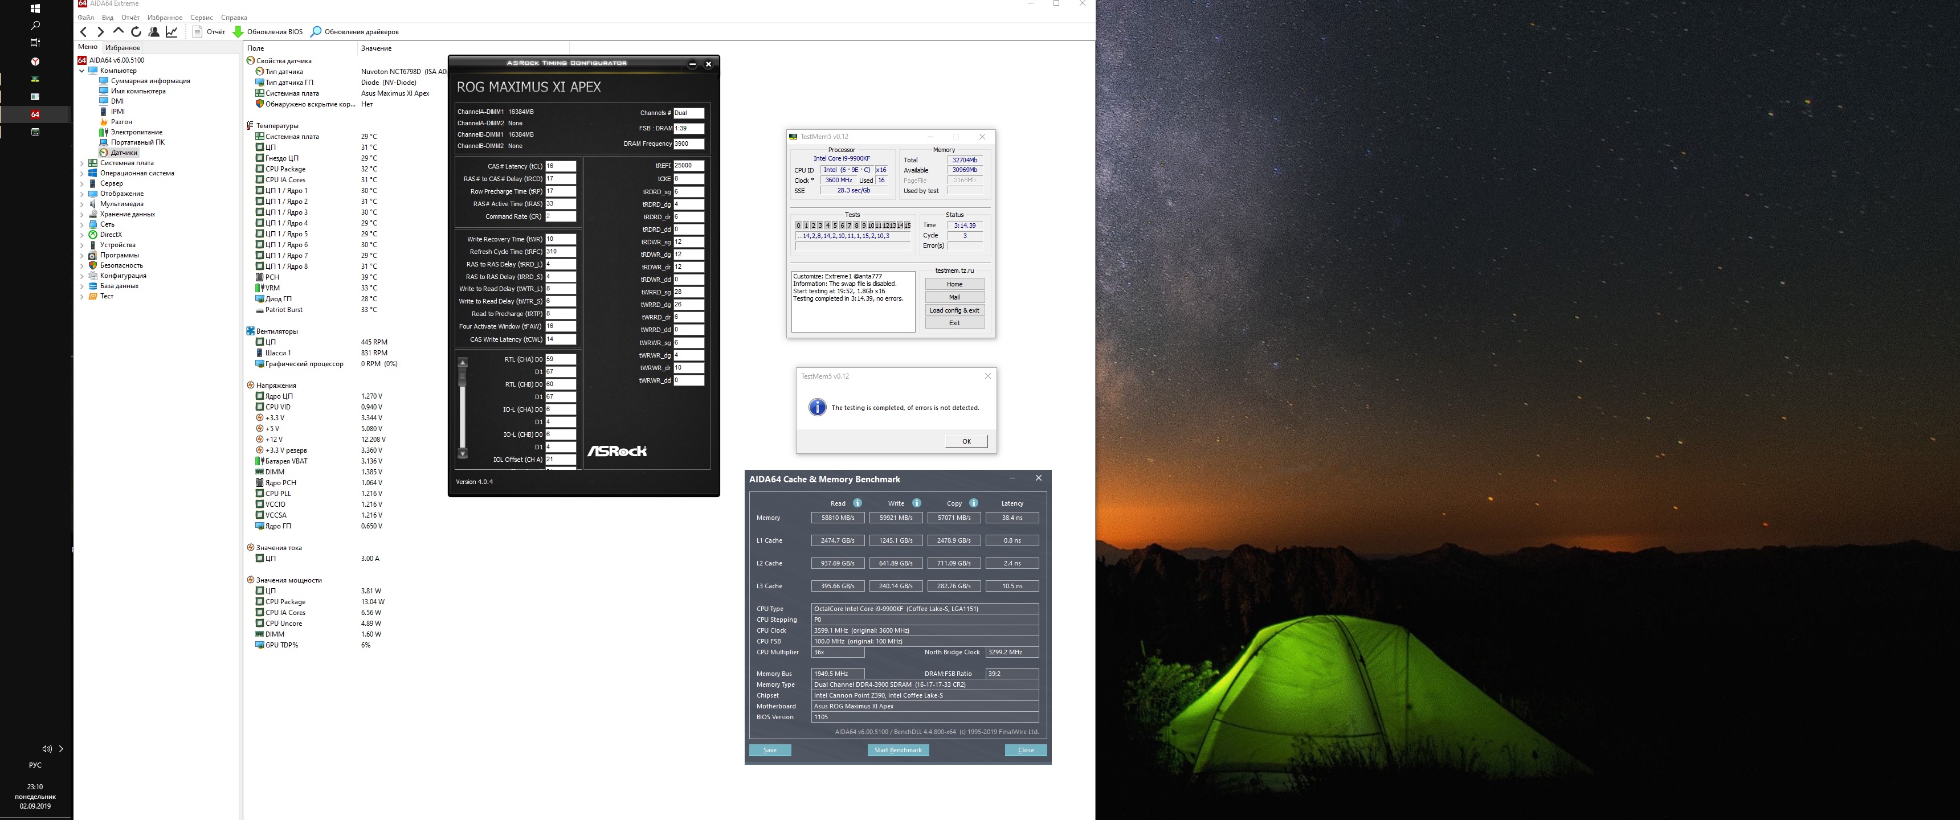The height and width of the screenshot is (820, 1960).
Task: Open the graph chart icon in the toolbar
Action: 172,32
